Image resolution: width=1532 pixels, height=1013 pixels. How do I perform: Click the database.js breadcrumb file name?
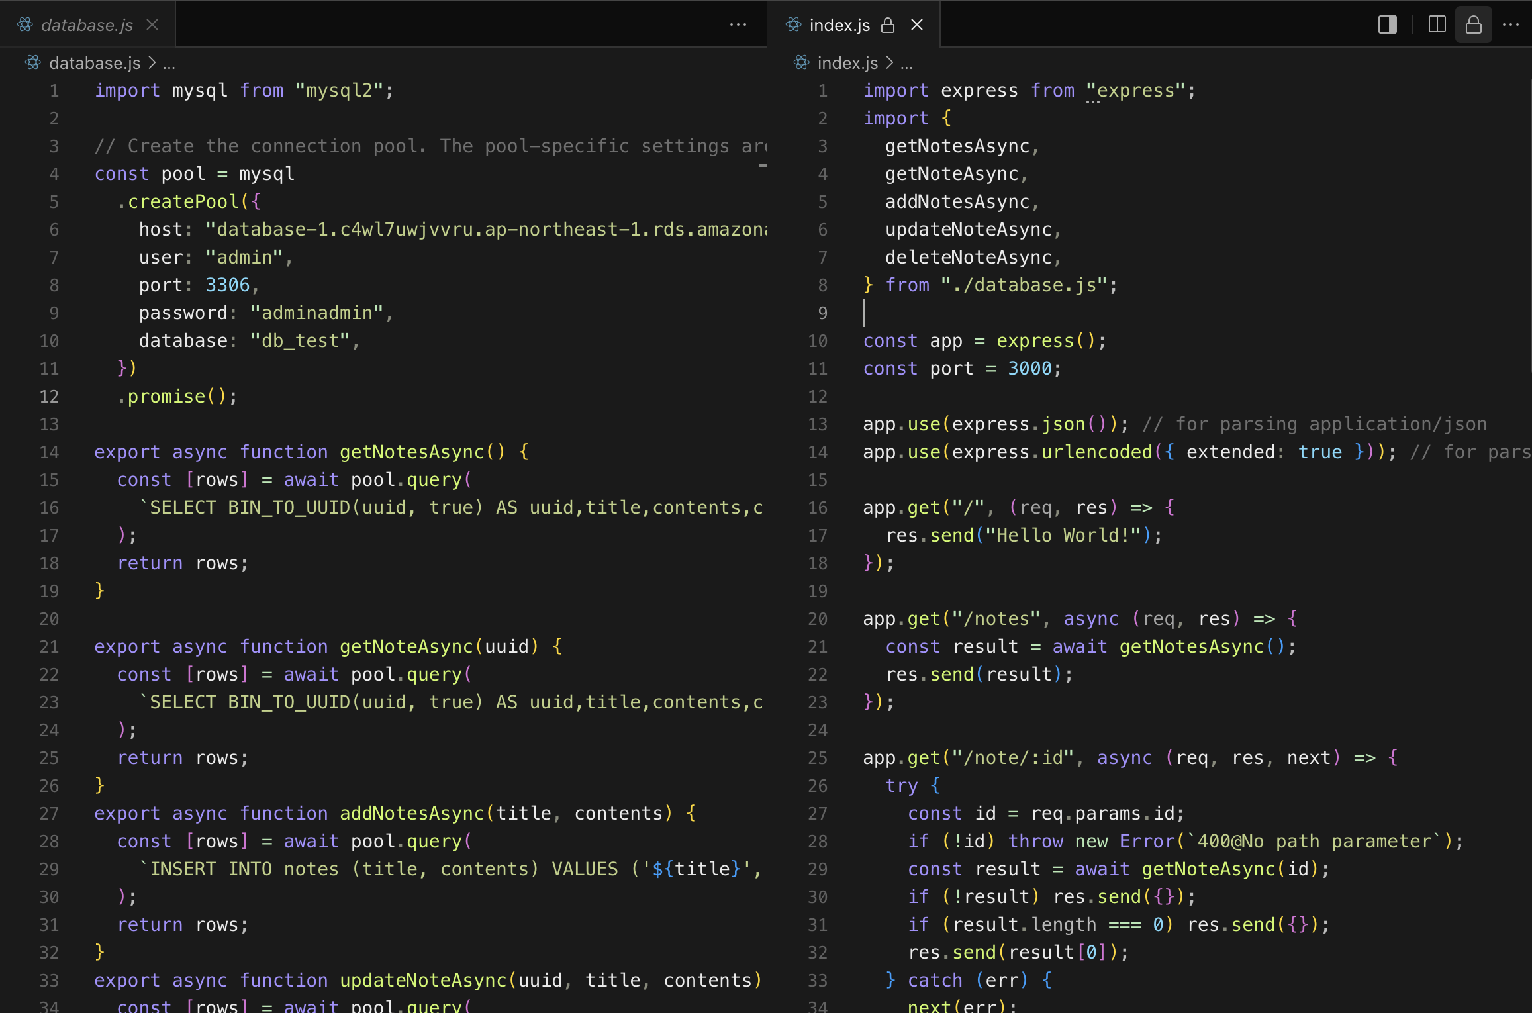pyautogui.click(x=95, y=63)
